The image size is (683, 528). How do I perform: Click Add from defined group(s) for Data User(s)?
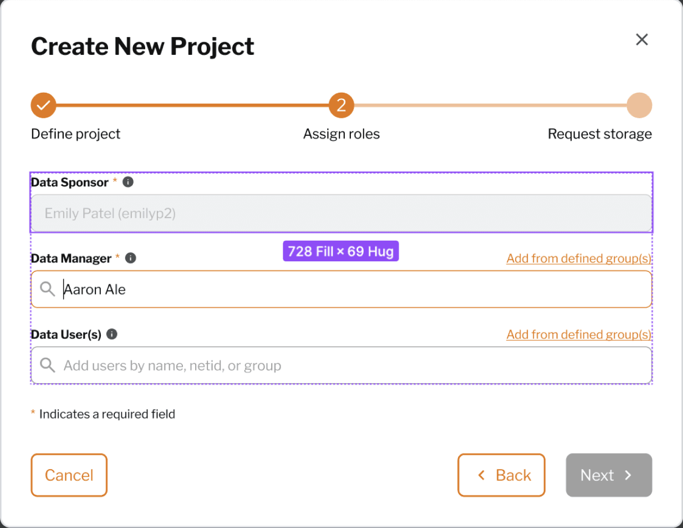[x=579, y=334]
